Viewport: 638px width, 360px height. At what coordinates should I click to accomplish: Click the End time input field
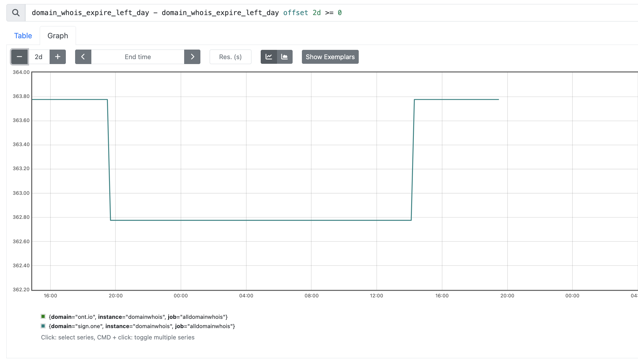coord(138,57)
